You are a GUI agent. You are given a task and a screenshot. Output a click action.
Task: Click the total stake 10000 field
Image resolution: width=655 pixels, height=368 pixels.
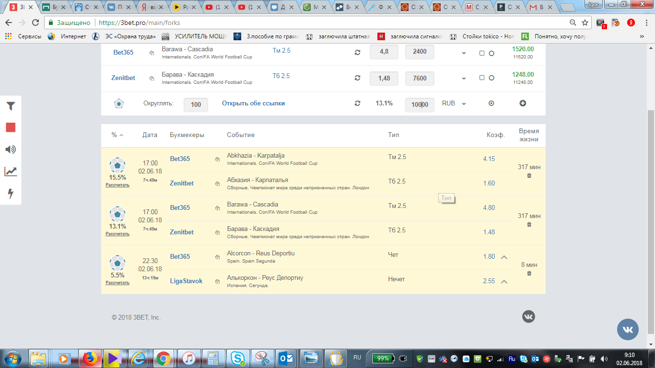pyautogui.click(x=420, y=104)
